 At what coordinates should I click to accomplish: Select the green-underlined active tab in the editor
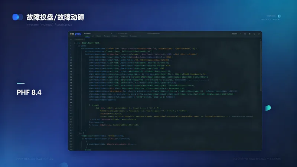click(x=87, y=36)
